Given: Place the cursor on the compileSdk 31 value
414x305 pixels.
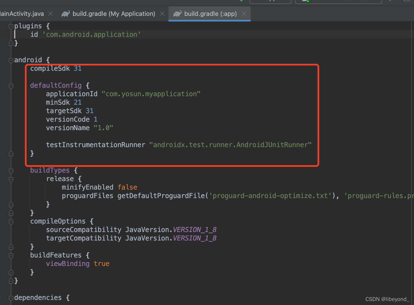Looking at the screenshot, I should click(78, 68).
